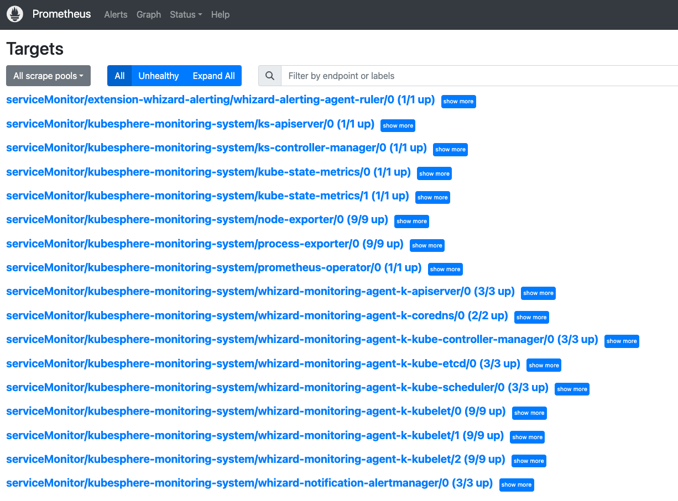Screen dimensions: 678x501
Task: Open prometheus-operator/0 scrape pool link
Action: pyautogui.click(x=214, y=268)
